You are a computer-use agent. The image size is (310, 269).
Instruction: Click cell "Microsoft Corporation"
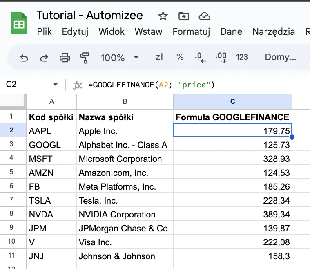click(125, 158)
